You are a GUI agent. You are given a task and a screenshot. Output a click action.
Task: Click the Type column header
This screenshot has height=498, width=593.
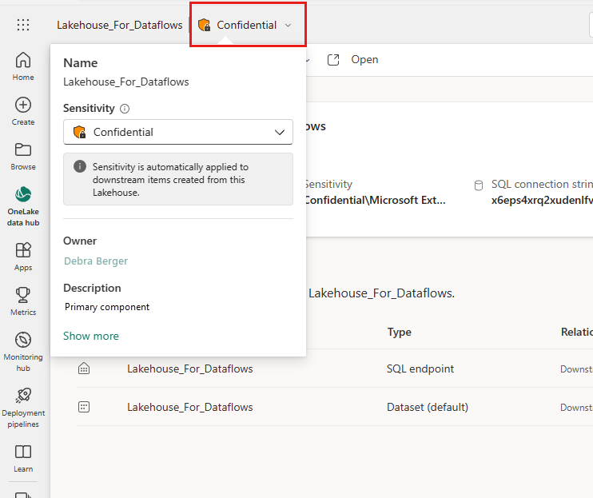point(399,332)
